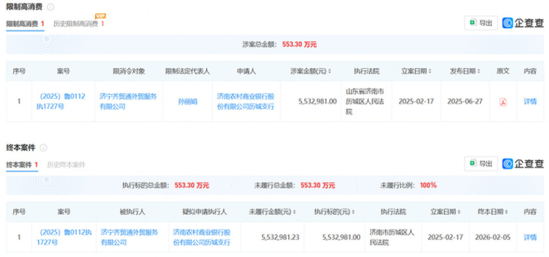Switch to the 历史终本案件 tab

pyautogui.click(x=66, y=164)
